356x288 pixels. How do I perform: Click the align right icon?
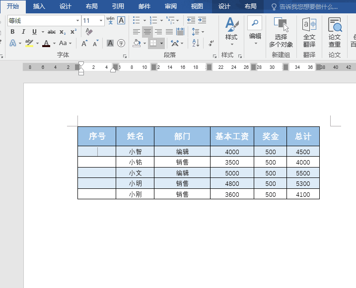coord(158,32)
